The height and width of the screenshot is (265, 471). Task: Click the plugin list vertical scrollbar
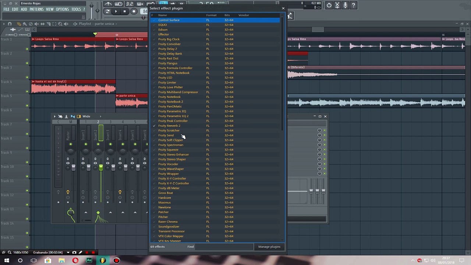point(282,74)
